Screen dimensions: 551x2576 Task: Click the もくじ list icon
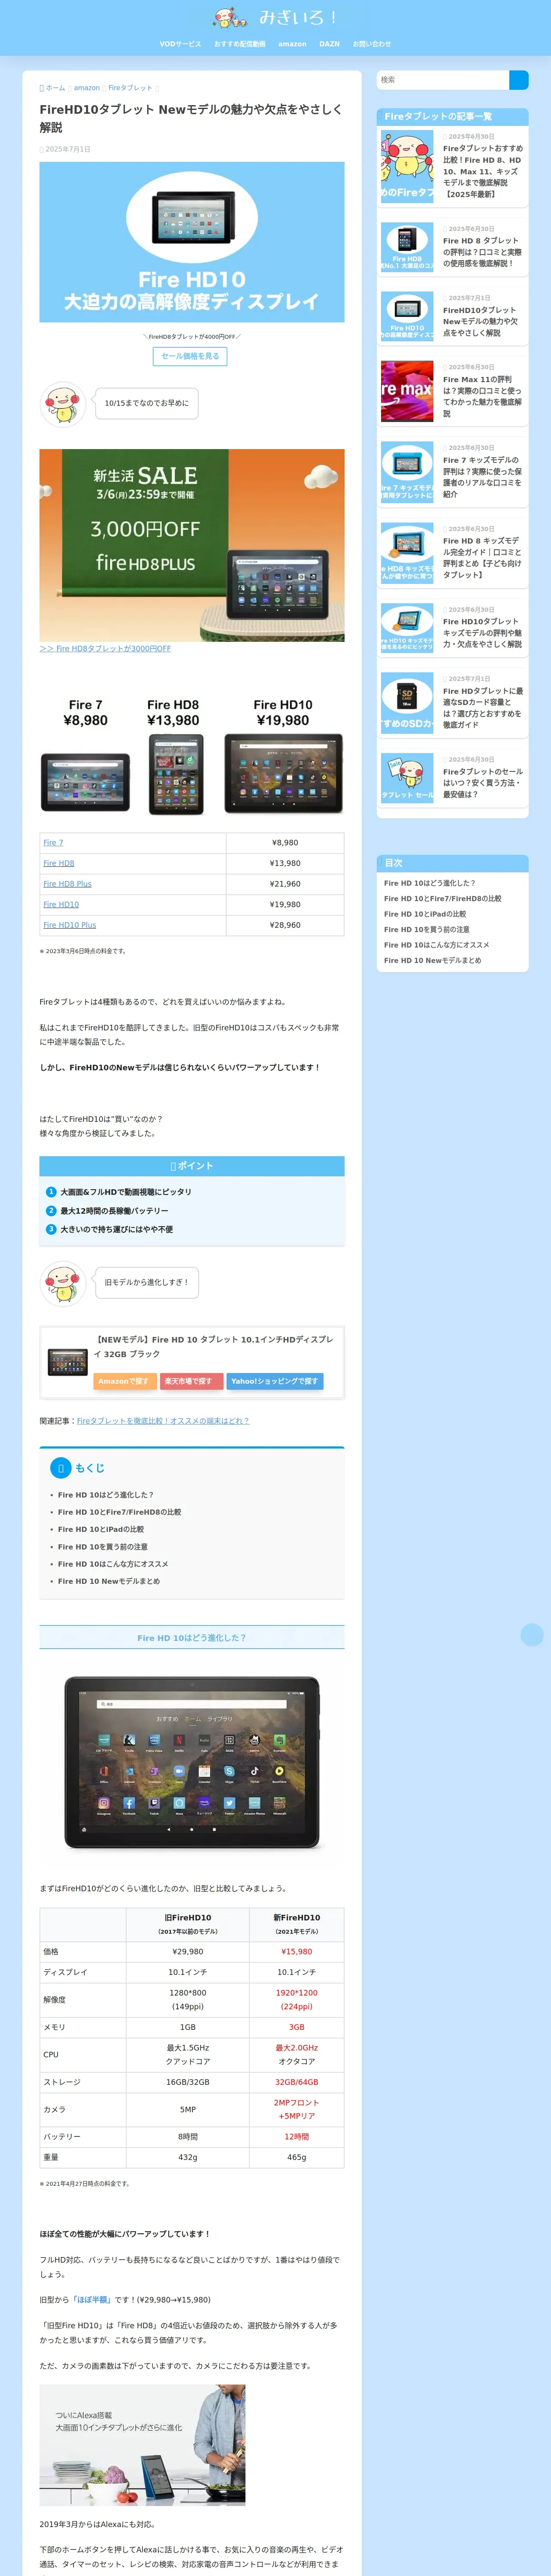click(61, 1468)
